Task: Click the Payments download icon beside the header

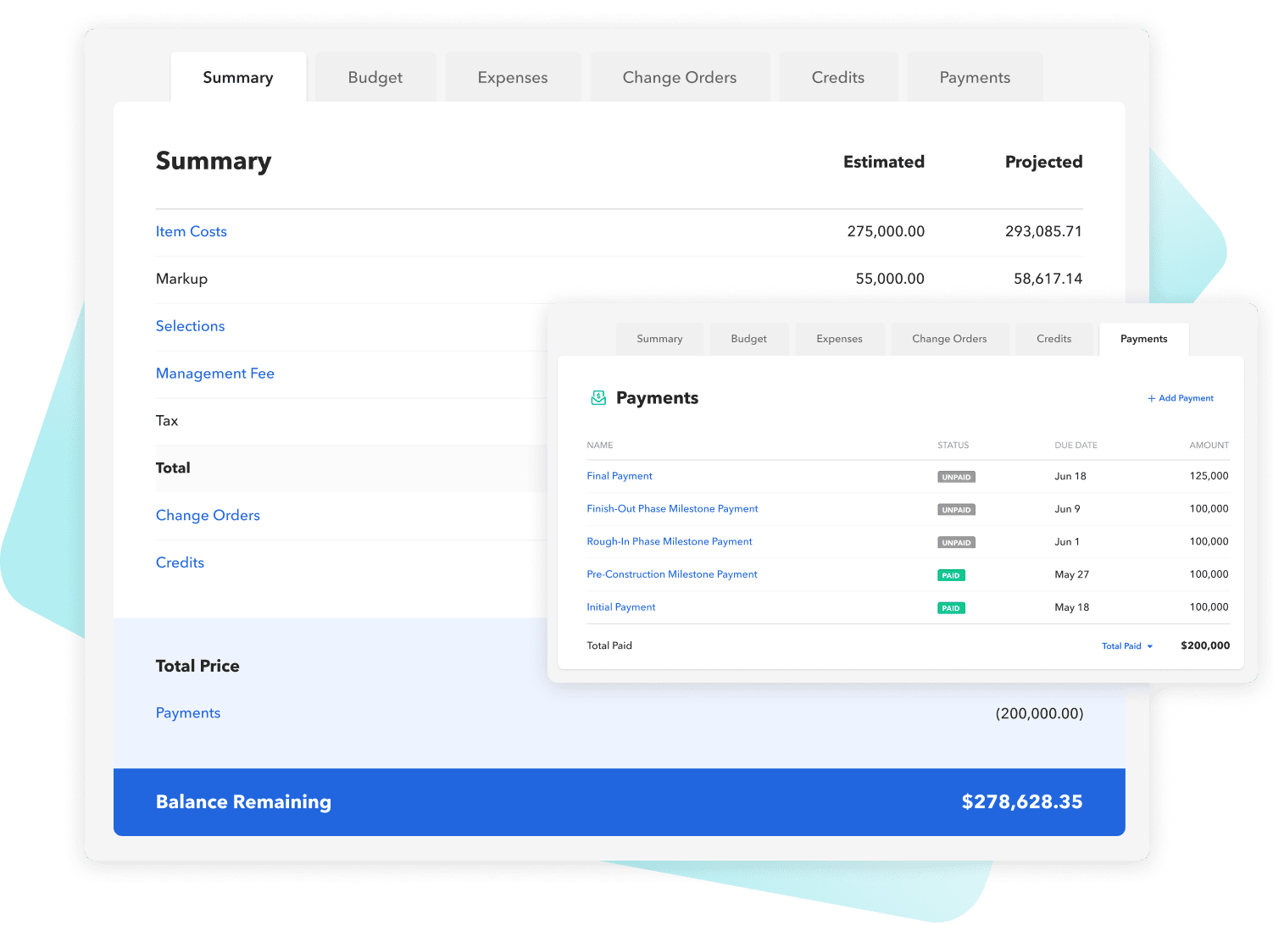Action: 599,397
